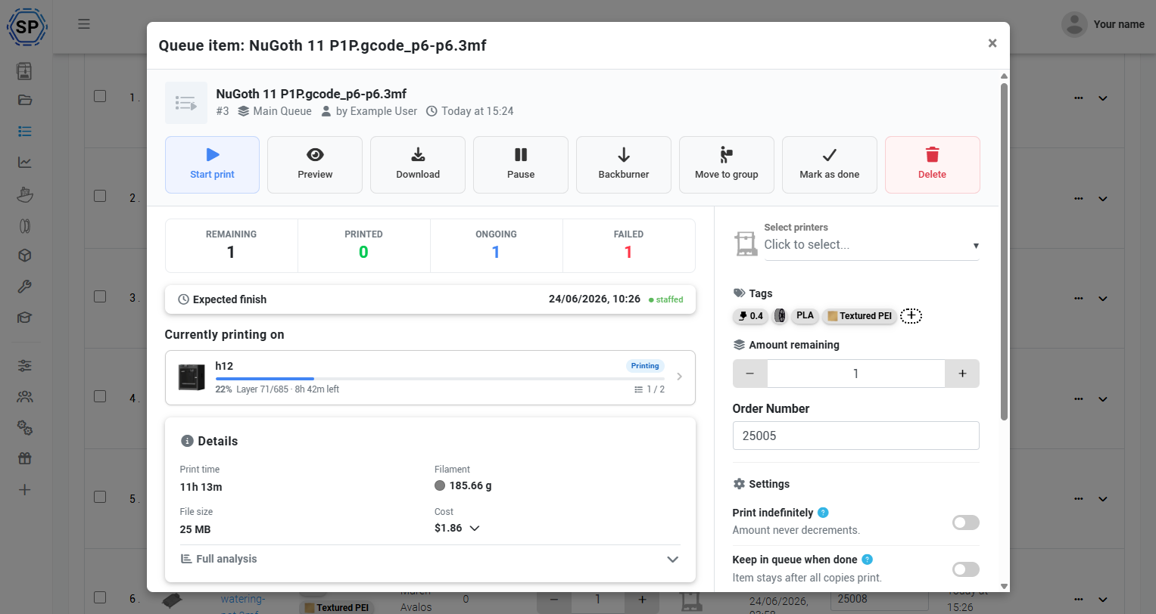Expand Full analysis section
Viewport: 1156px width, 614px height.
[430, 559]
